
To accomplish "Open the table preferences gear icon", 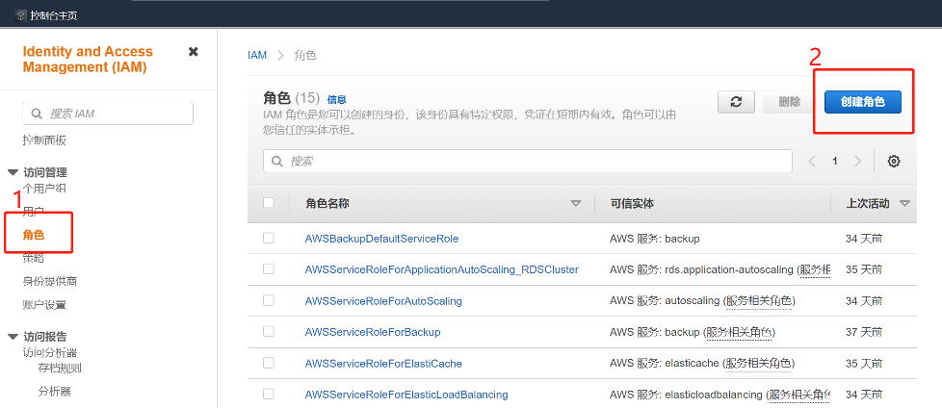I will (893, 161).
